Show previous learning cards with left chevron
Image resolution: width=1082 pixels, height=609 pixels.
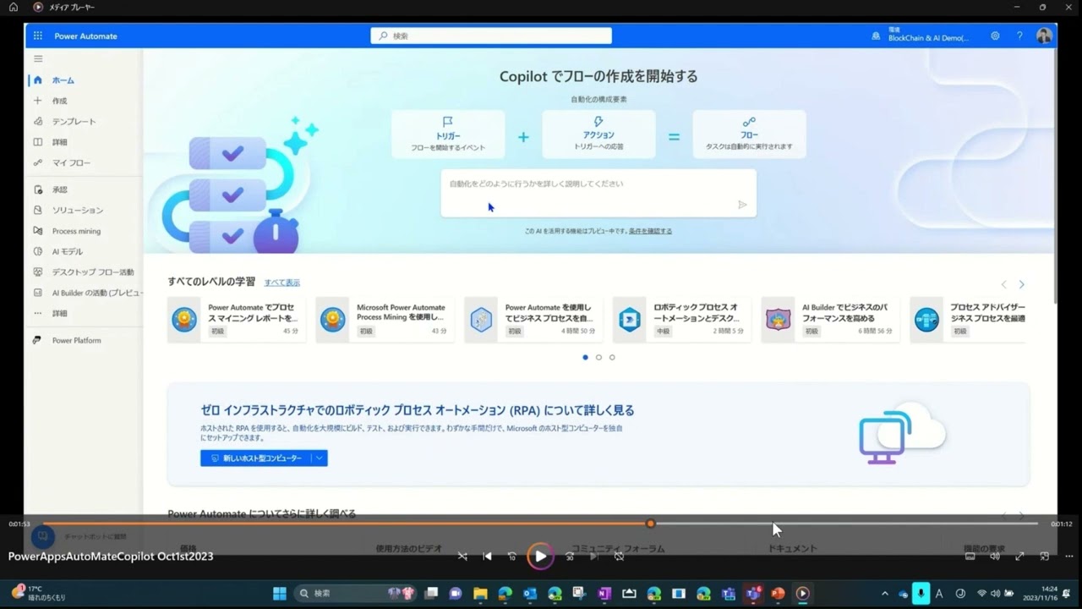[1003, 284]
